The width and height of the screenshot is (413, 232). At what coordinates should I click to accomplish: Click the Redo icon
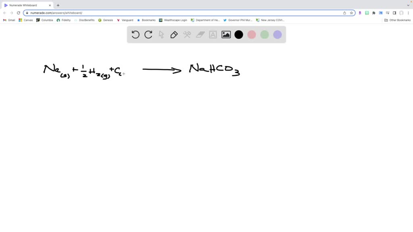point(148,35)
